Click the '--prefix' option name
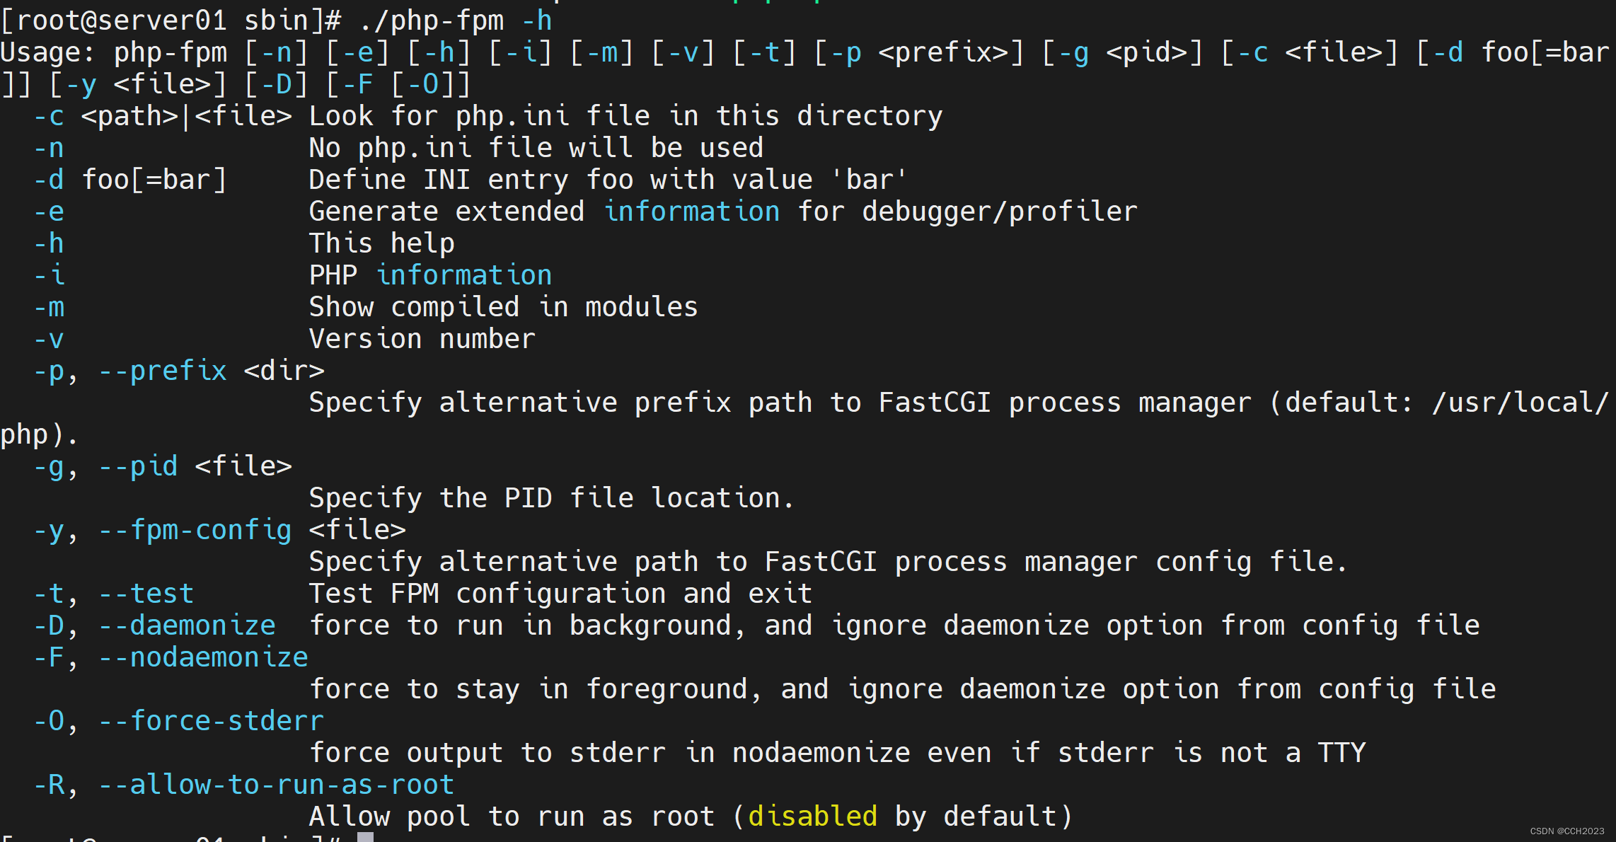 163,371
